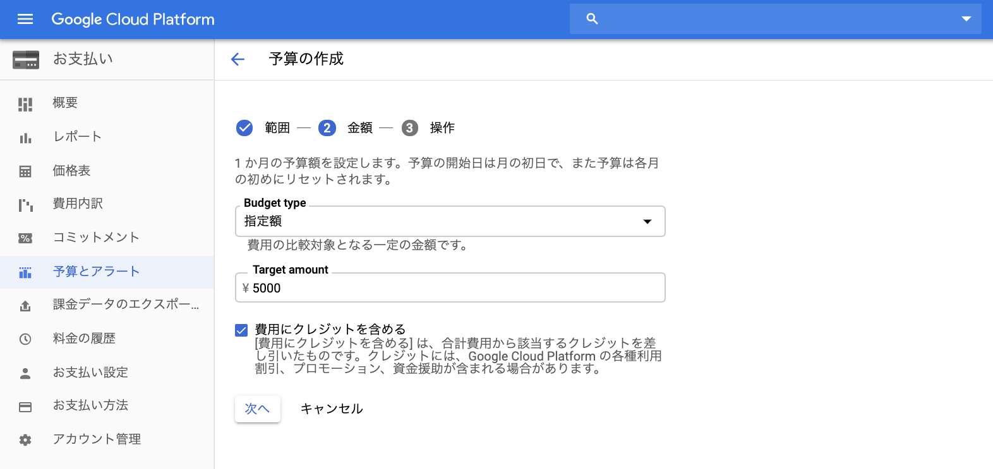Click the search magnifier icon
The width and height of the screenshot is (993, 469).
pyautogui.click(x=592, y=19)
